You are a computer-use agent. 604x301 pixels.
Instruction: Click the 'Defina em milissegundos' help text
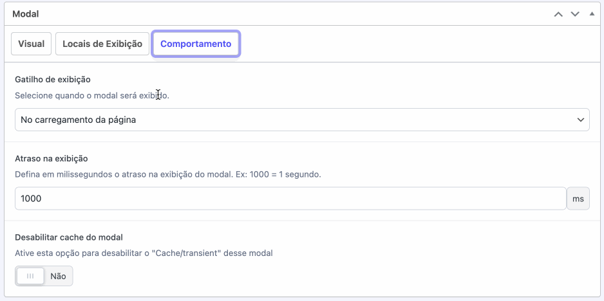167,174
